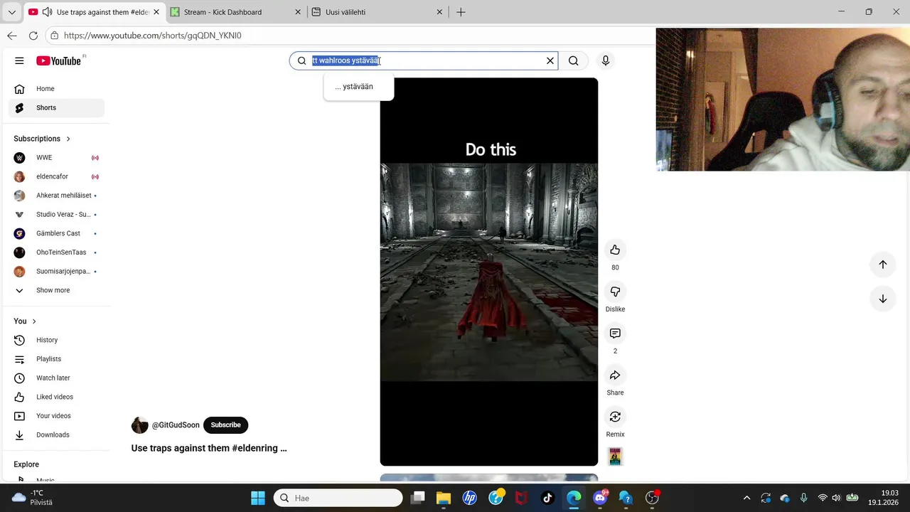The width and height of the screenshot is (910, 512).
Task: Mute the tab via speaker icon
Action: click(x=47, y=12)
